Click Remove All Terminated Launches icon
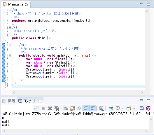This screenshot has height=135, width=154. click(x=57, y=108)
